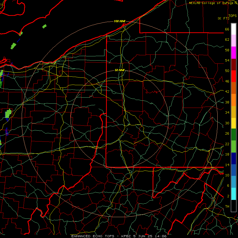238x238 pixels.
Task: Click the legend value 46
Action: pyautogui.click(x=227, y=81)
